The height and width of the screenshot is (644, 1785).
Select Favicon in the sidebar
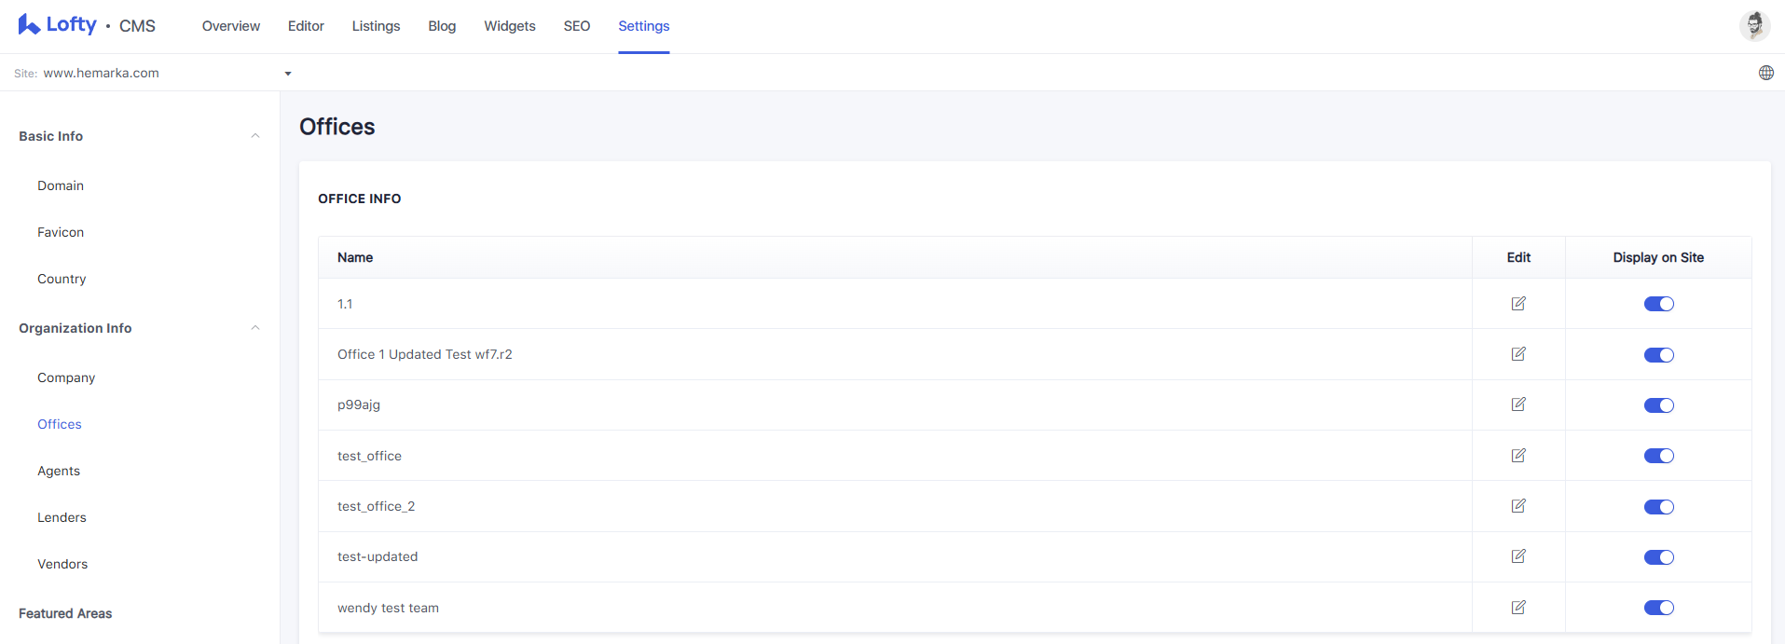point(61,232)
